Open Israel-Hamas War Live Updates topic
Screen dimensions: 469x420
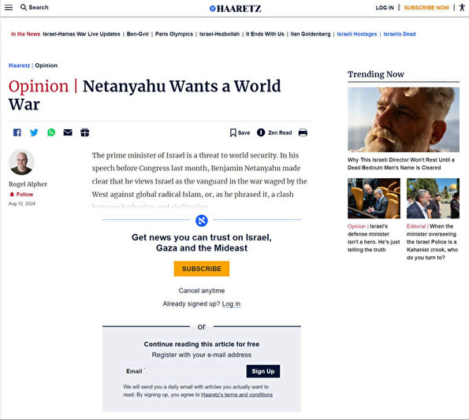(81, 34)
